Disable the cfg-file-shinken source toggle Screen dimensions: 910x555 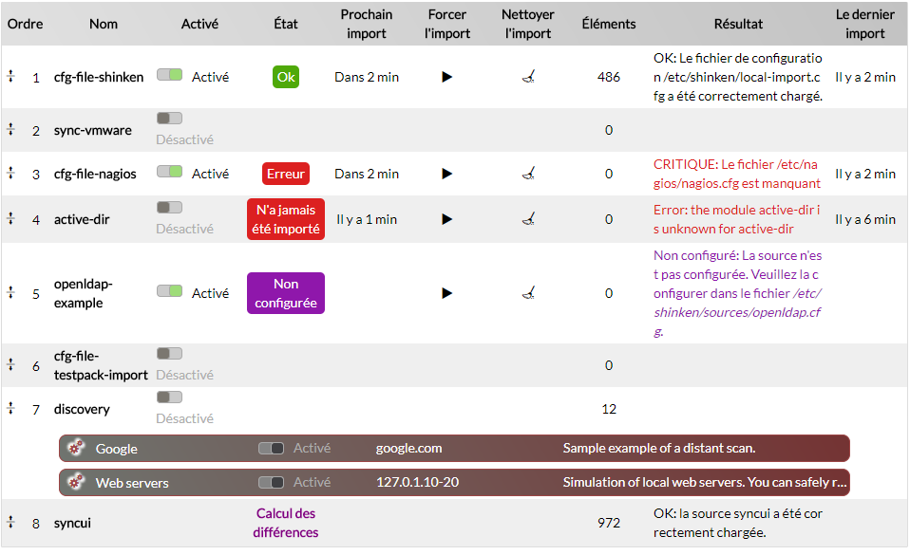coord(169,75)
